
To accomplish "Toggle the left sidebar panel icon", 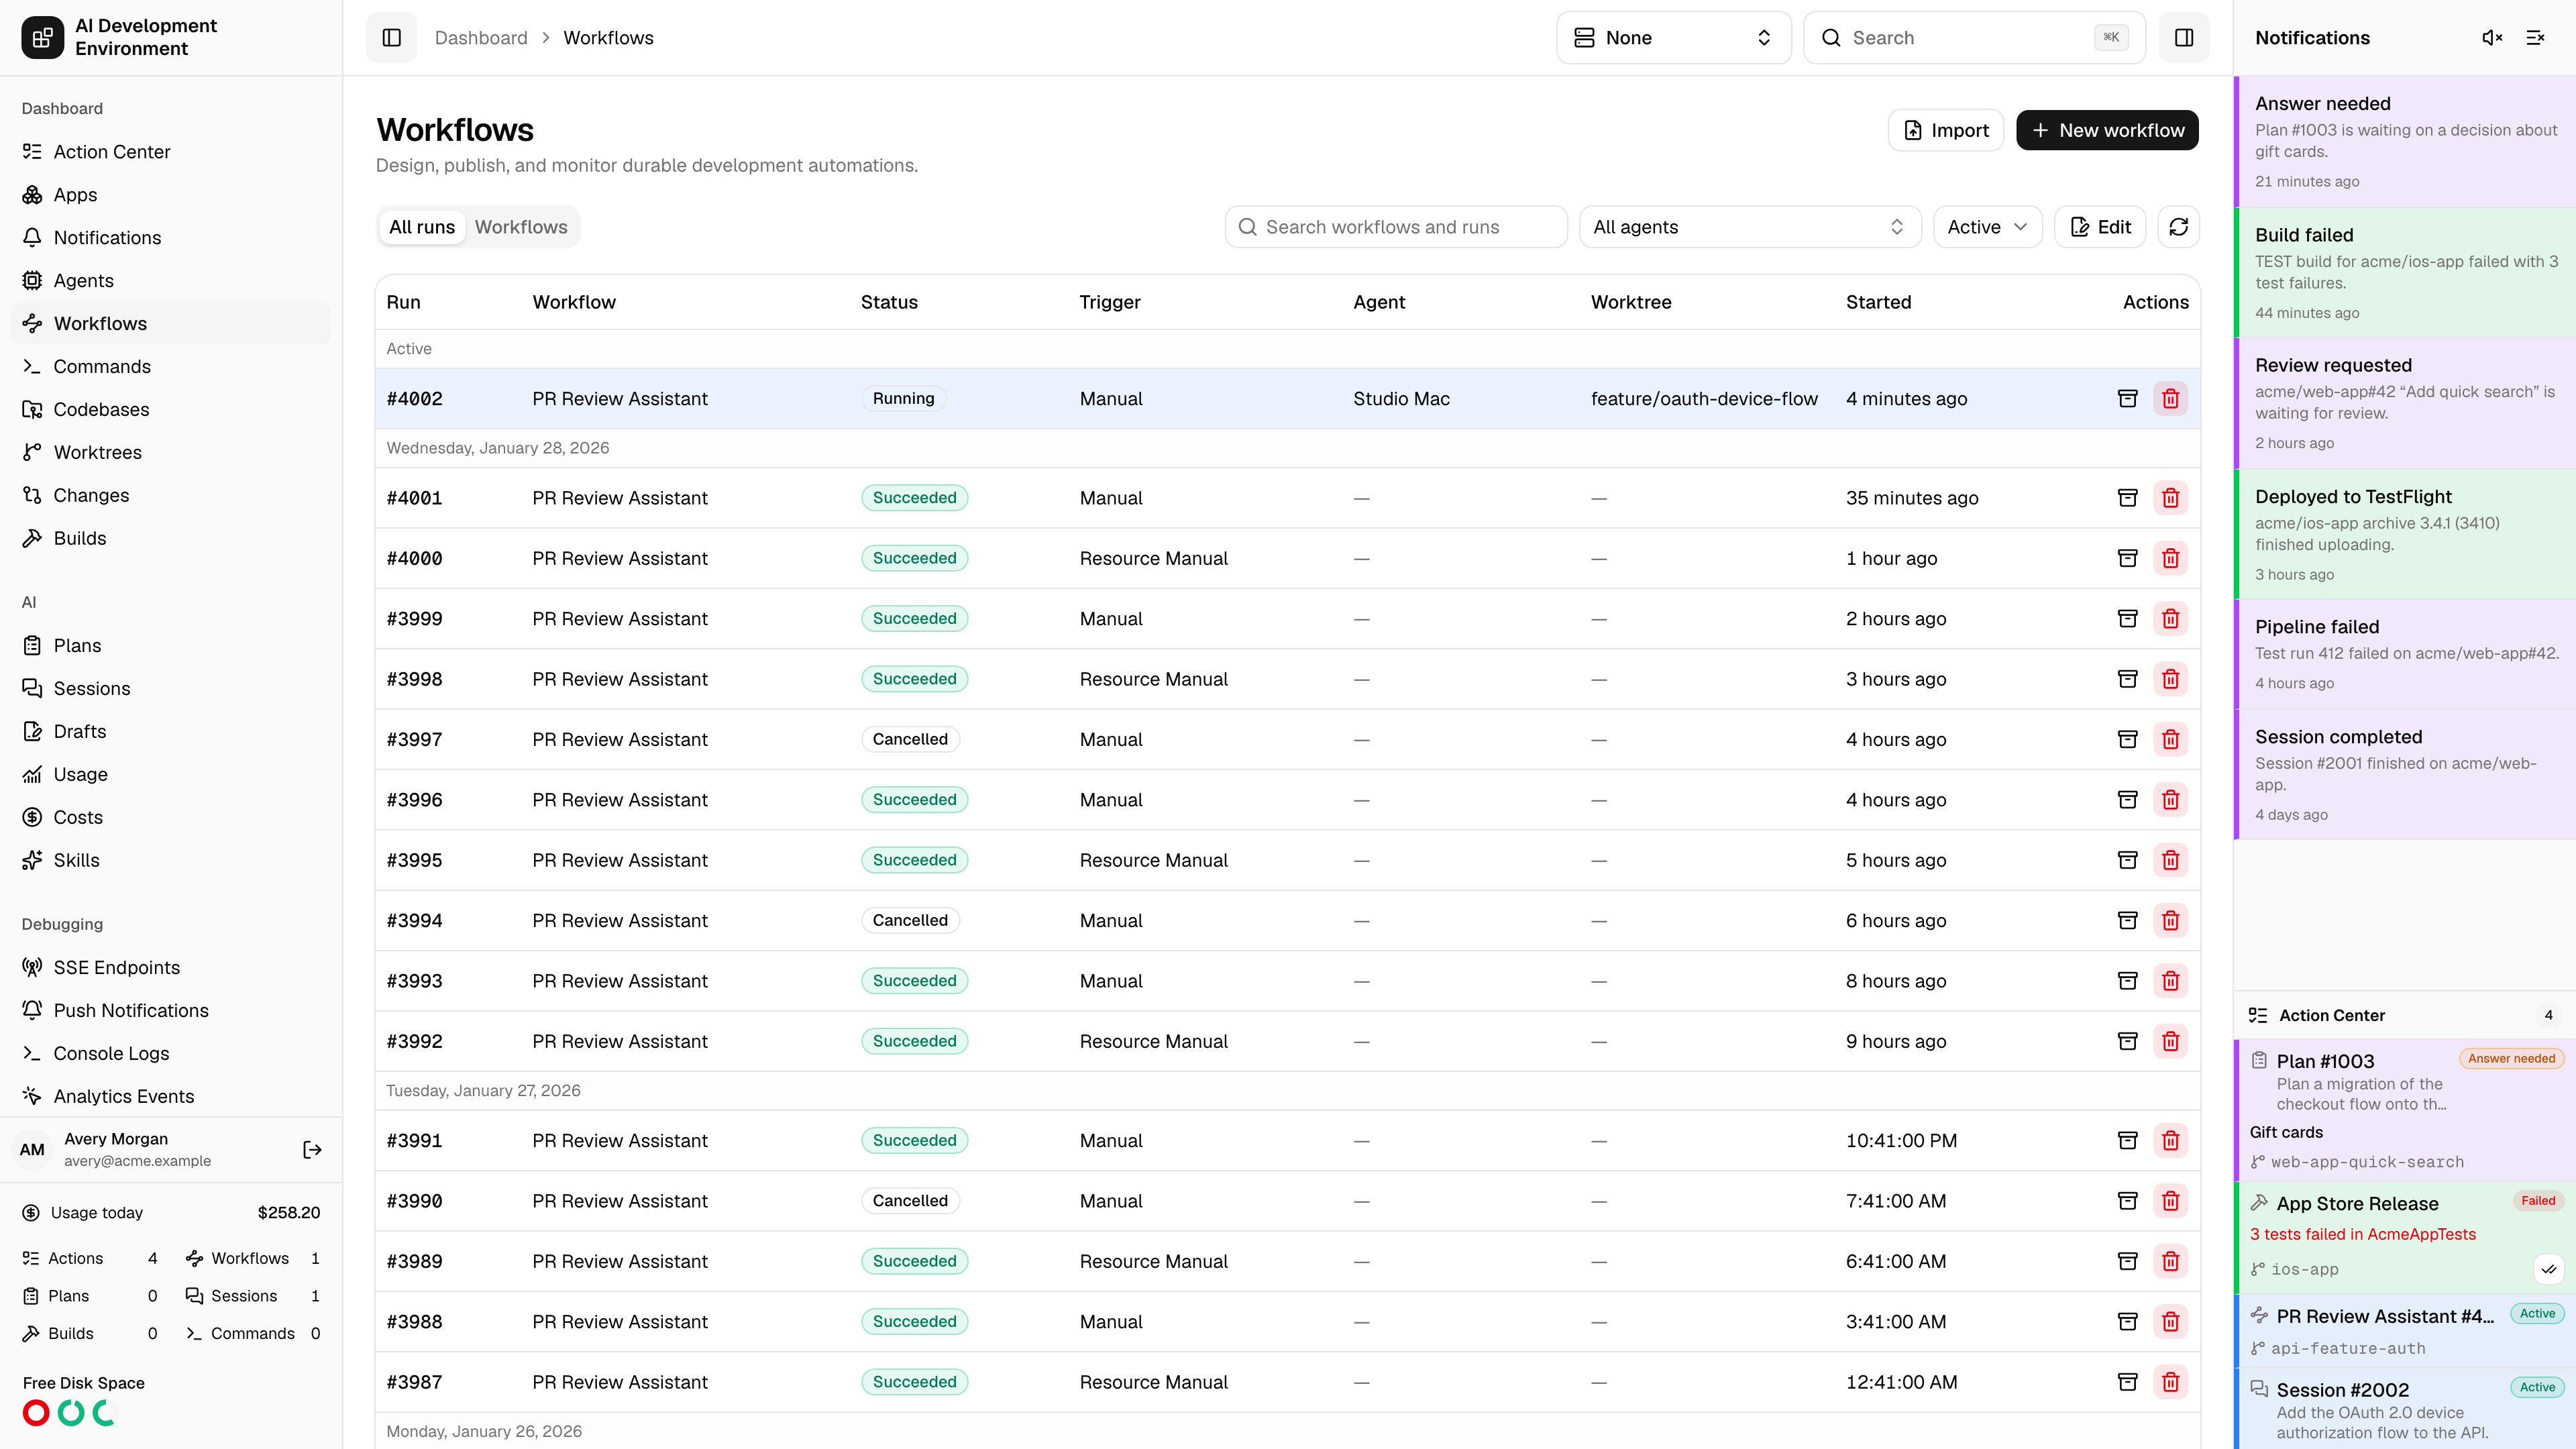I will 391,38.
